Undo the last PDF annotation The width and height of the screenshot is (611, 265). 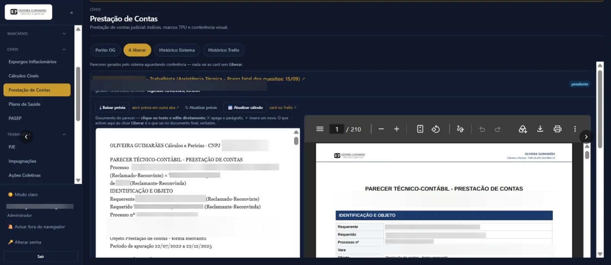tap(482, 129)
